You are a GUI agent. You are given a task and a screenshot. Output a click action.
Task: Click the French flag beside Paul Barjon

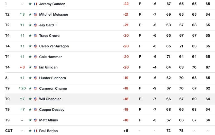35,131
